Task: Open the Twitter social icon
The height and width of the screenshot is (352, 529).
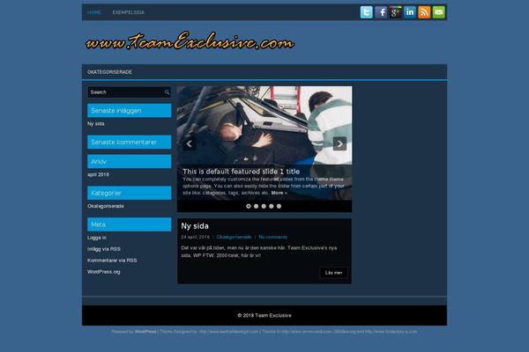Action: pos(367,12)
